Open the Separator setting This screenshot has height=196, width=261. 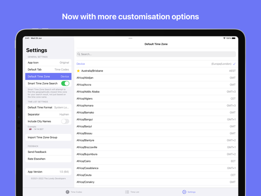click(48, 115)
